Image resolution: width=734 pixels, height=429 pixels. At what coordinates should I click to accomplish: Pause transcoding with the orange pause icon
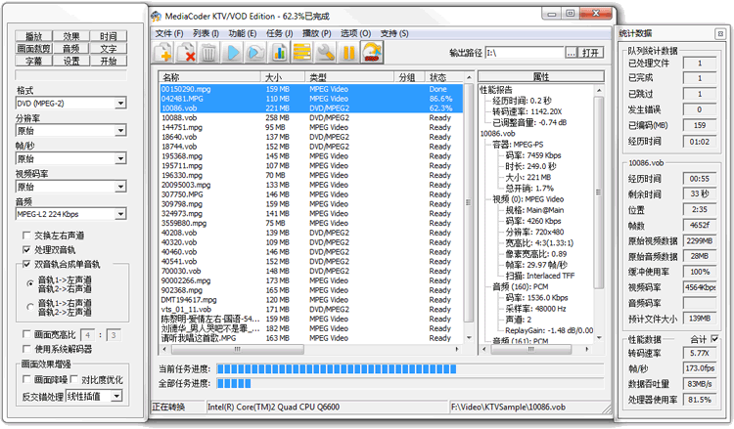pos(348,53)
